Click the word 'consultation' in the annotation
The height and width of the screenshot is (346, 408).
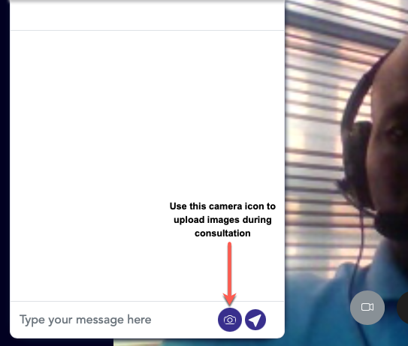point(222,233)
